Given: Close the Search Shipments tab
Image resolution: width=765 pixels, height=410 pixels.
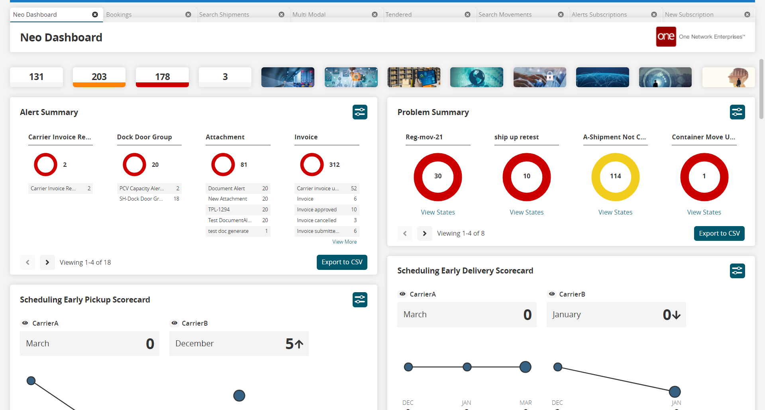Looking at the screenshot, I should [x=281, y=15].
